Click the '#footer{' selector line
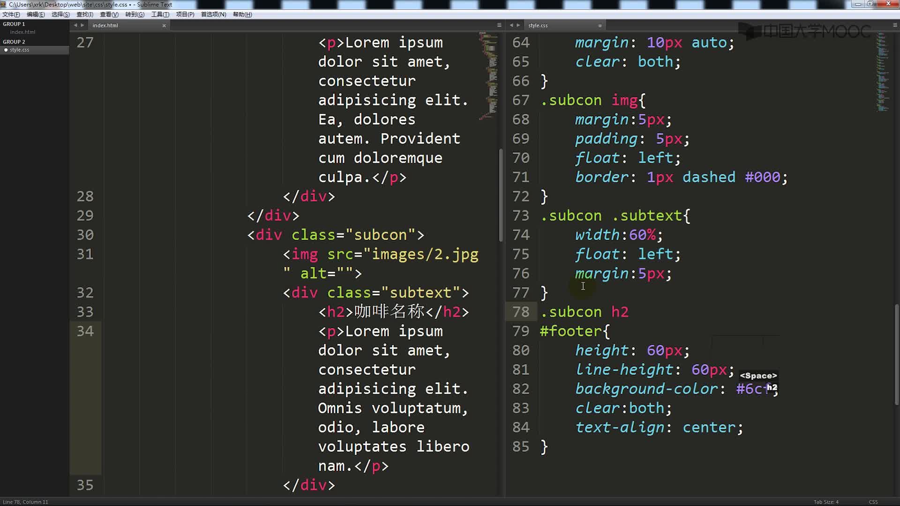This screenshot has width=900, height=506. pos(575,331)
